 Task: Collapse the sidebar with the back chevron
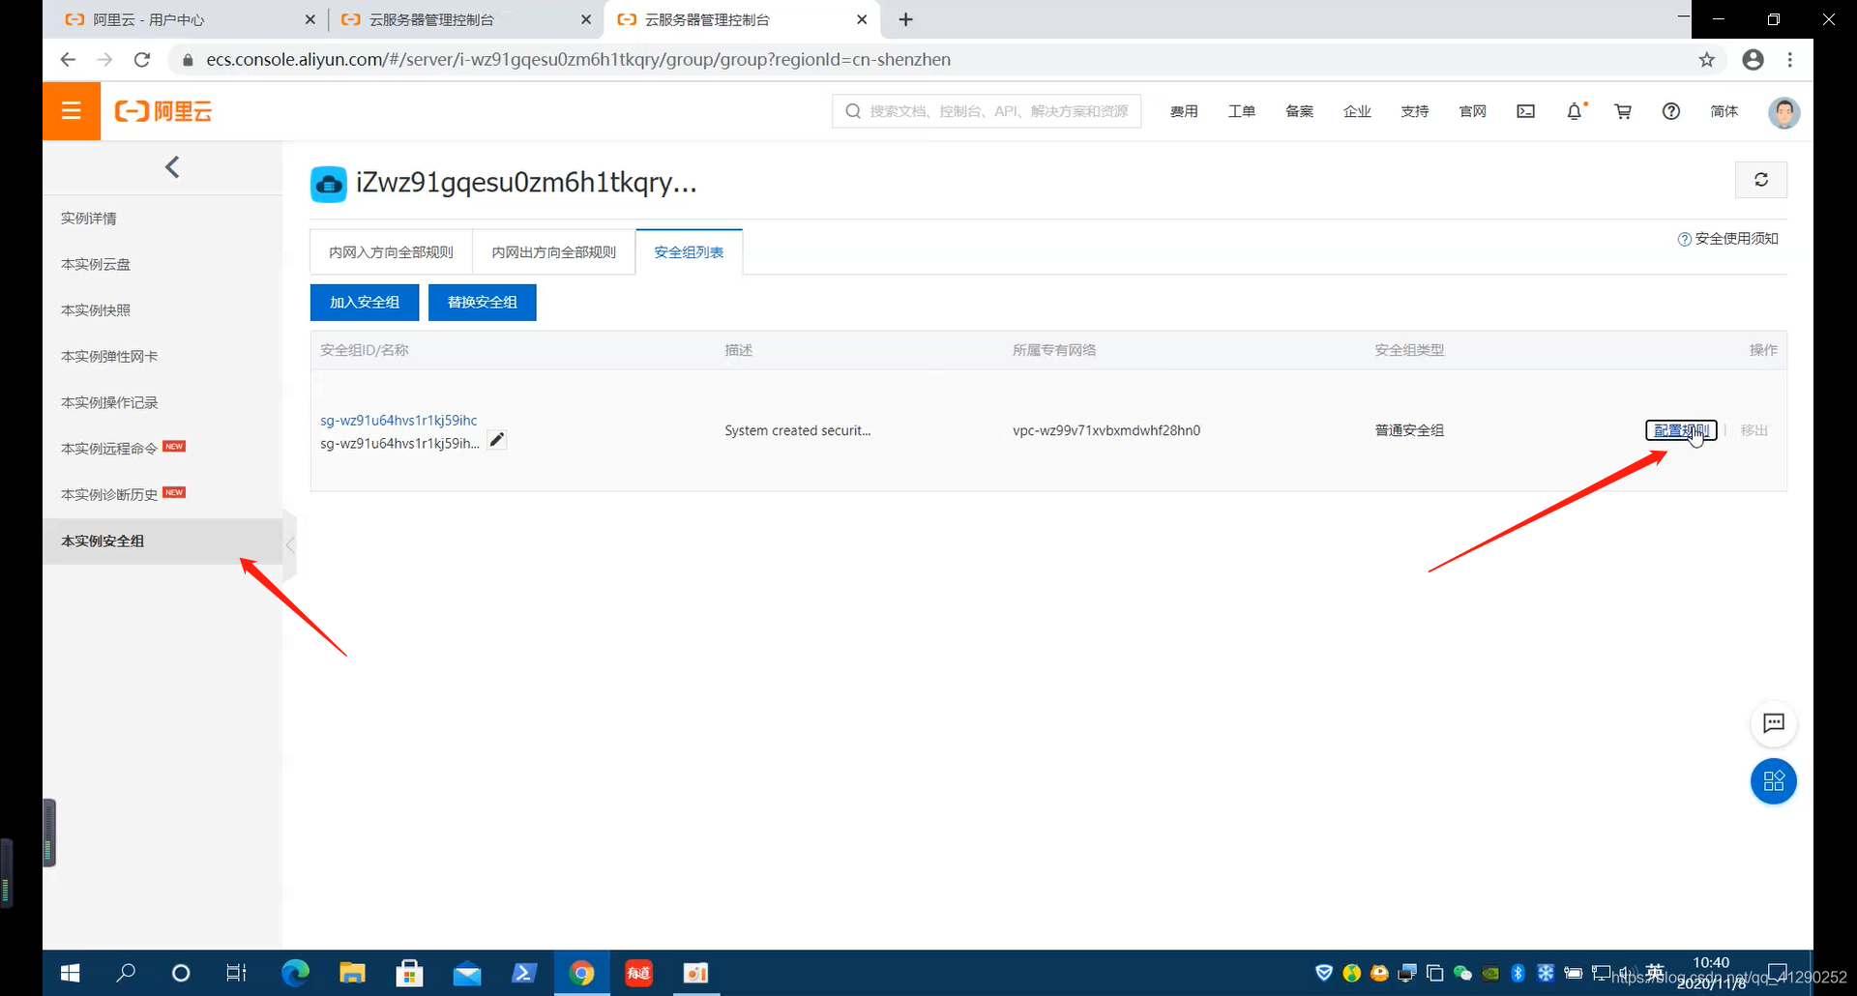(x=172, y=167)
